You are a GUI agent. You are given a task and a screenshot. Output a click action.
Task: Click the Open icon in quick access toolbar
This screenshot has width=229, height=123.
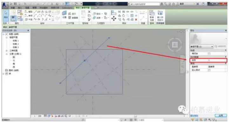11,4
